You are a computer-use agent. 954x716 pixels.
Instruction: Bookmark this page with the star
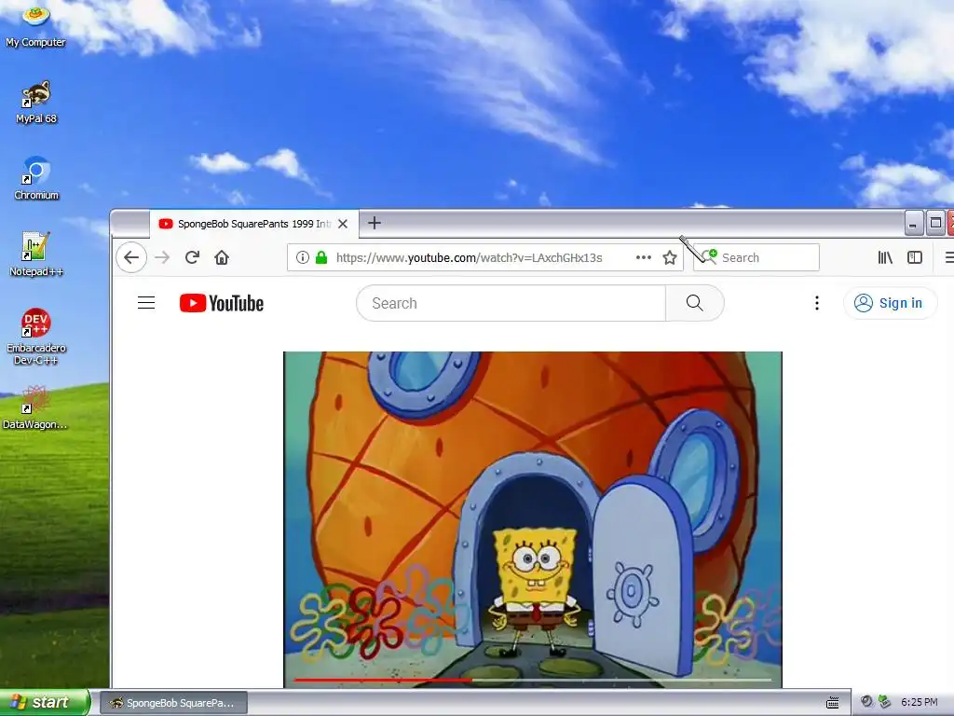[670, 257]
